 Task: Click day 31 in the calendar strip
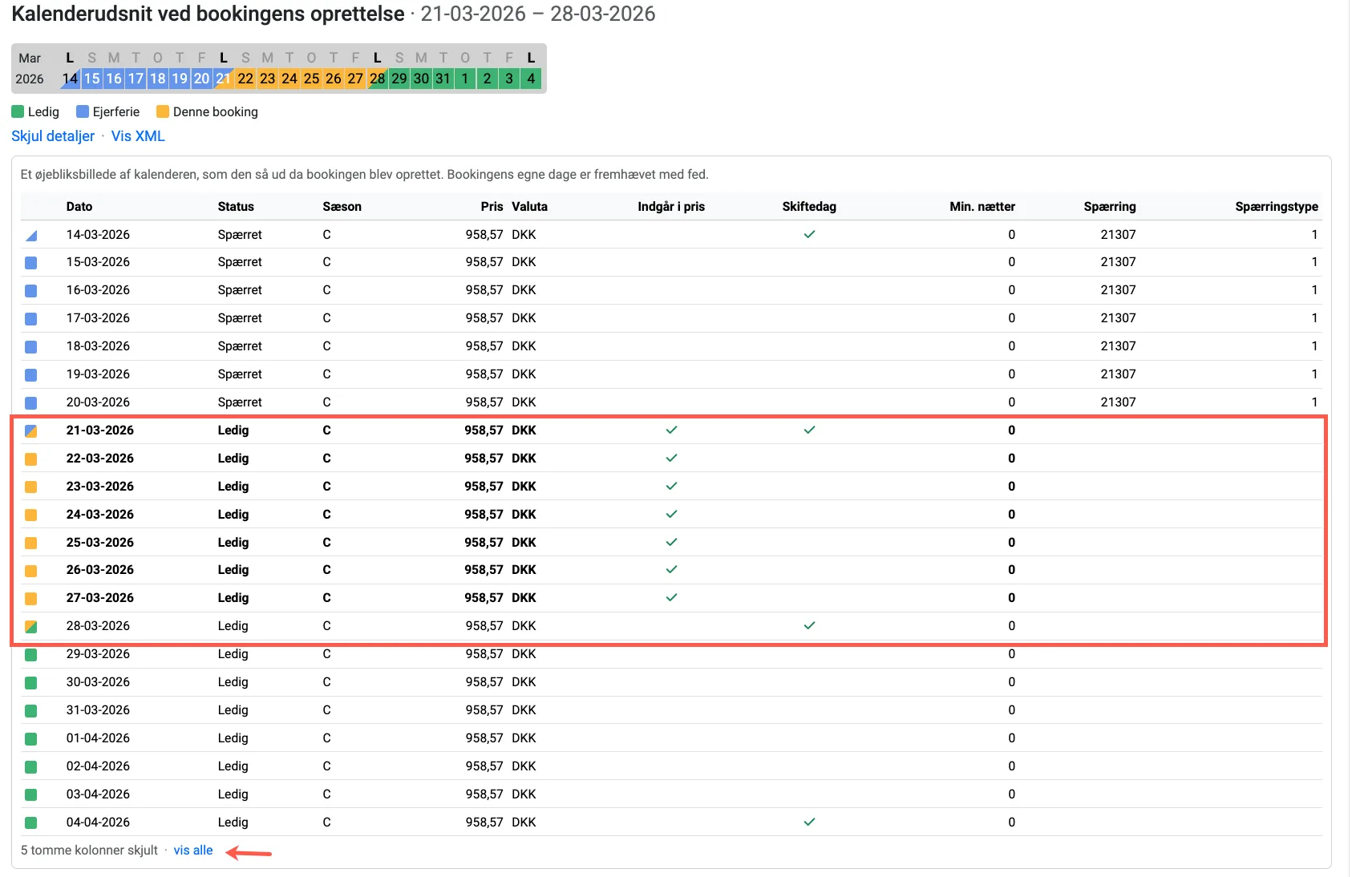443,79
